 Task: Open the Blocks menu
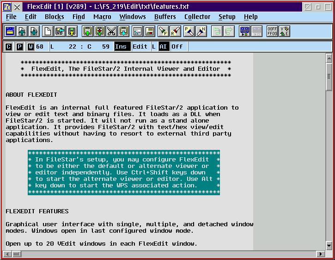point(54,17)
